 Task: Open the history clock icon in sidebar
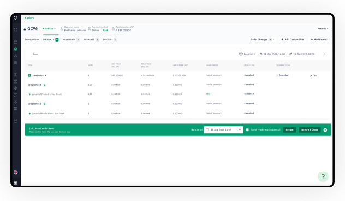pyautogui.click(x=16, y=29)
